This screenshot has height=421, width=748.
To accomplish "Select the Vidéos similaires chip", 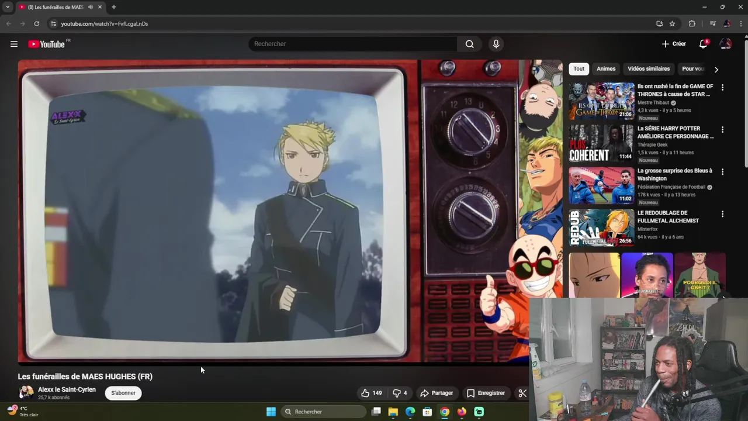I will [x=649, y=68].
